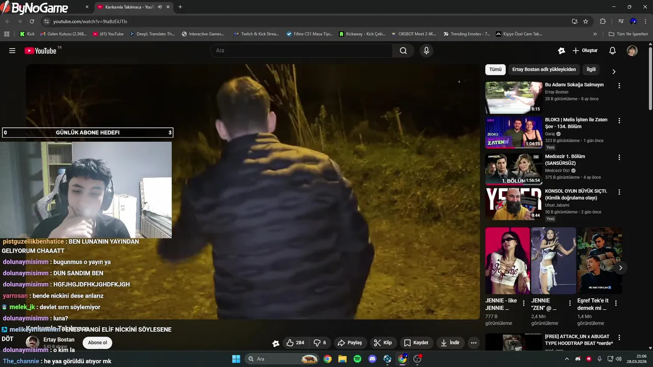Image resolution: width=653 pixels, height=367 pixels.
Task: Show hidden system tray icons
Action: 567,359
